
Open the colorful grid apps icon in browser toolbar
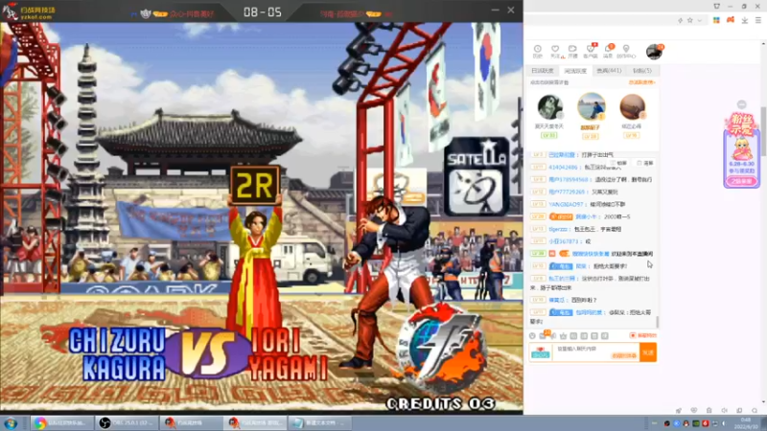[x=716, y=20]
